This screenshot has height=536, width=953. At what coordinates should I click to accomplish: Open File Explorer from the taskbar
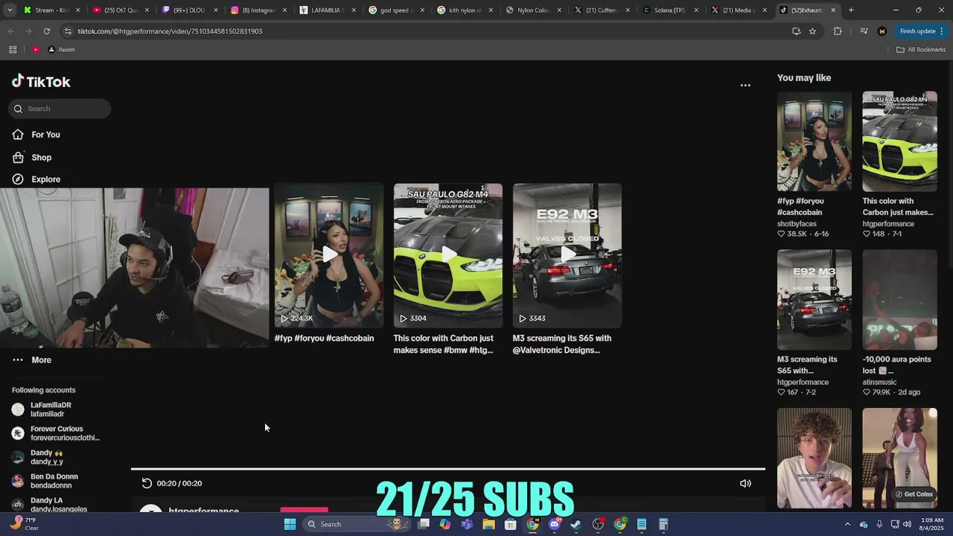point(488,524)
